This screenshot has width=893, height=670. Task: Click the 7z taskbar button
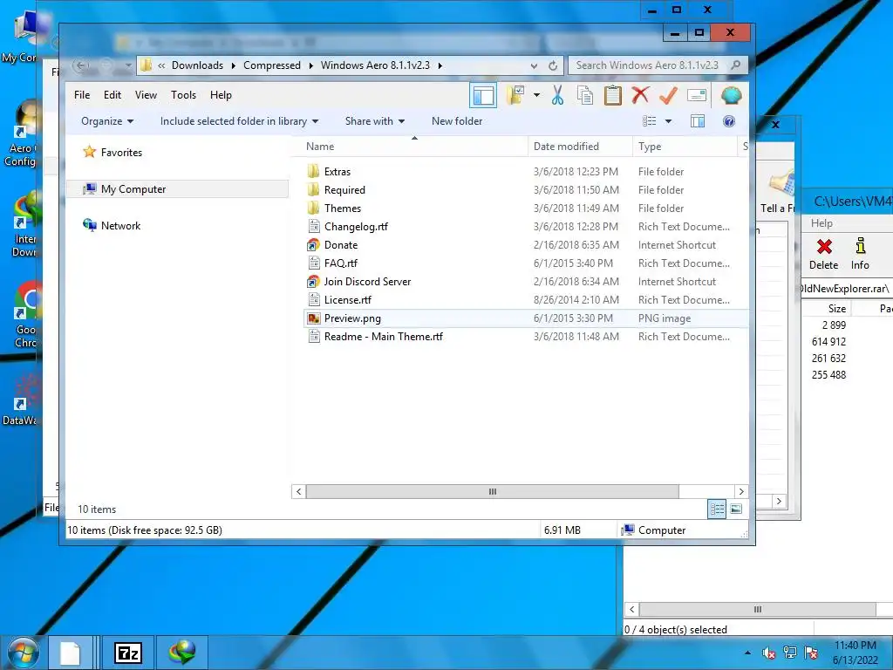pos(128,653)
